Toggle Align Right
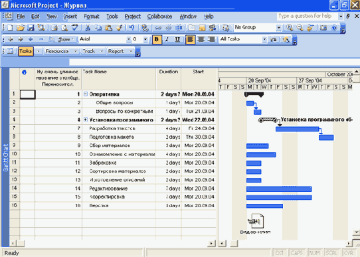 211,39
